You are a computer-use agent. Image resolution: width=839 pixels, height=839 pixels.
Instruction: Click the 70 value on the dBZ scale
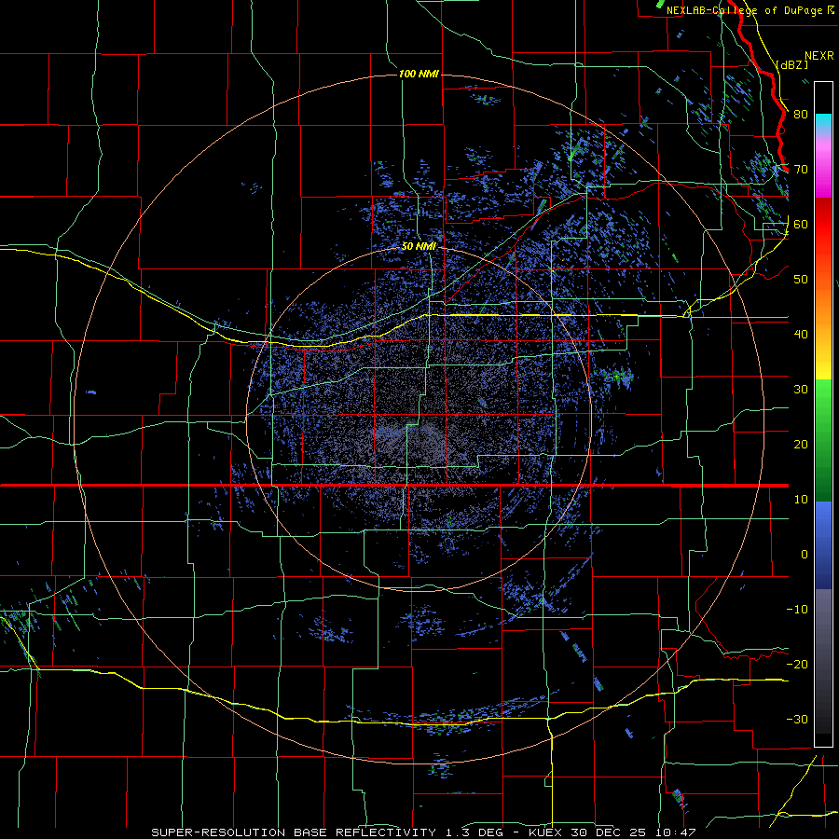801,170
